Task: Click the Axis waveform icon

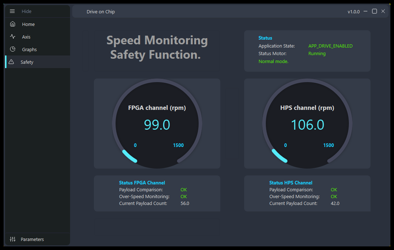Action: [x=13, y=37]
